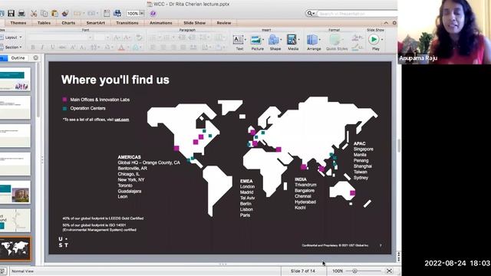Click the 'Trivandrum' text under INDIA
Viewport: 491px width, 276px height.
305,185
